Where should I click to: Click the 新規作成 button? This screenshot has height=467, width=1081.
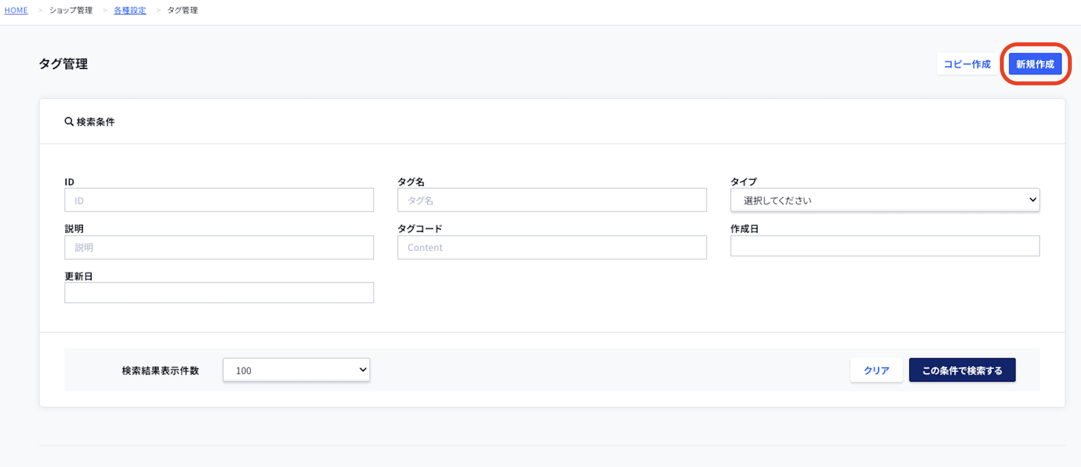click(x=1034, y=64)
